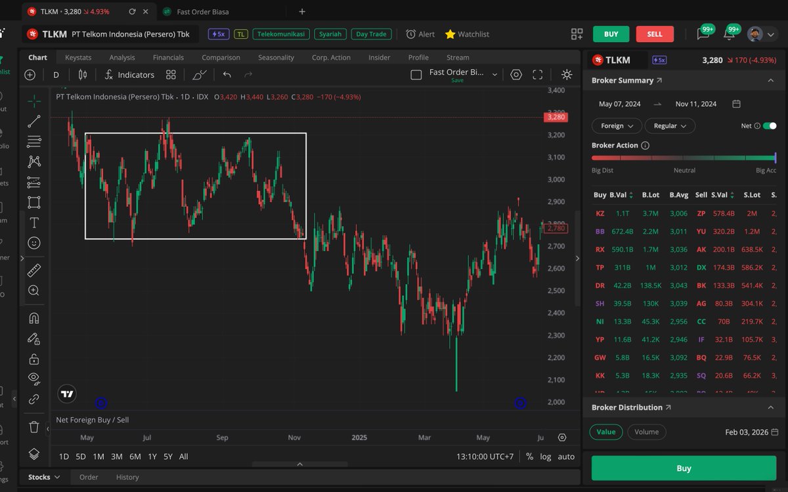Image resolution: width=788 pixels, height=492 pixels.
Task: Adjust the Broker Action gradient bar
Action: [x=684, y=157]
